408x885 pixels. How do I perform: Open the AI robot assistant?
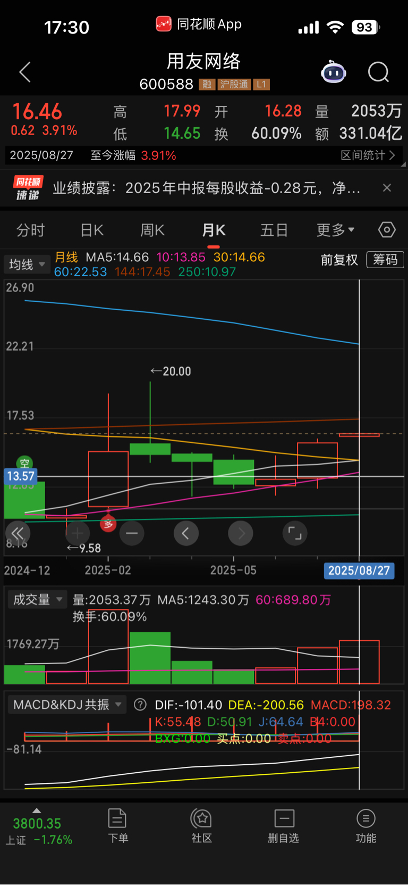(x=334, y=72)
